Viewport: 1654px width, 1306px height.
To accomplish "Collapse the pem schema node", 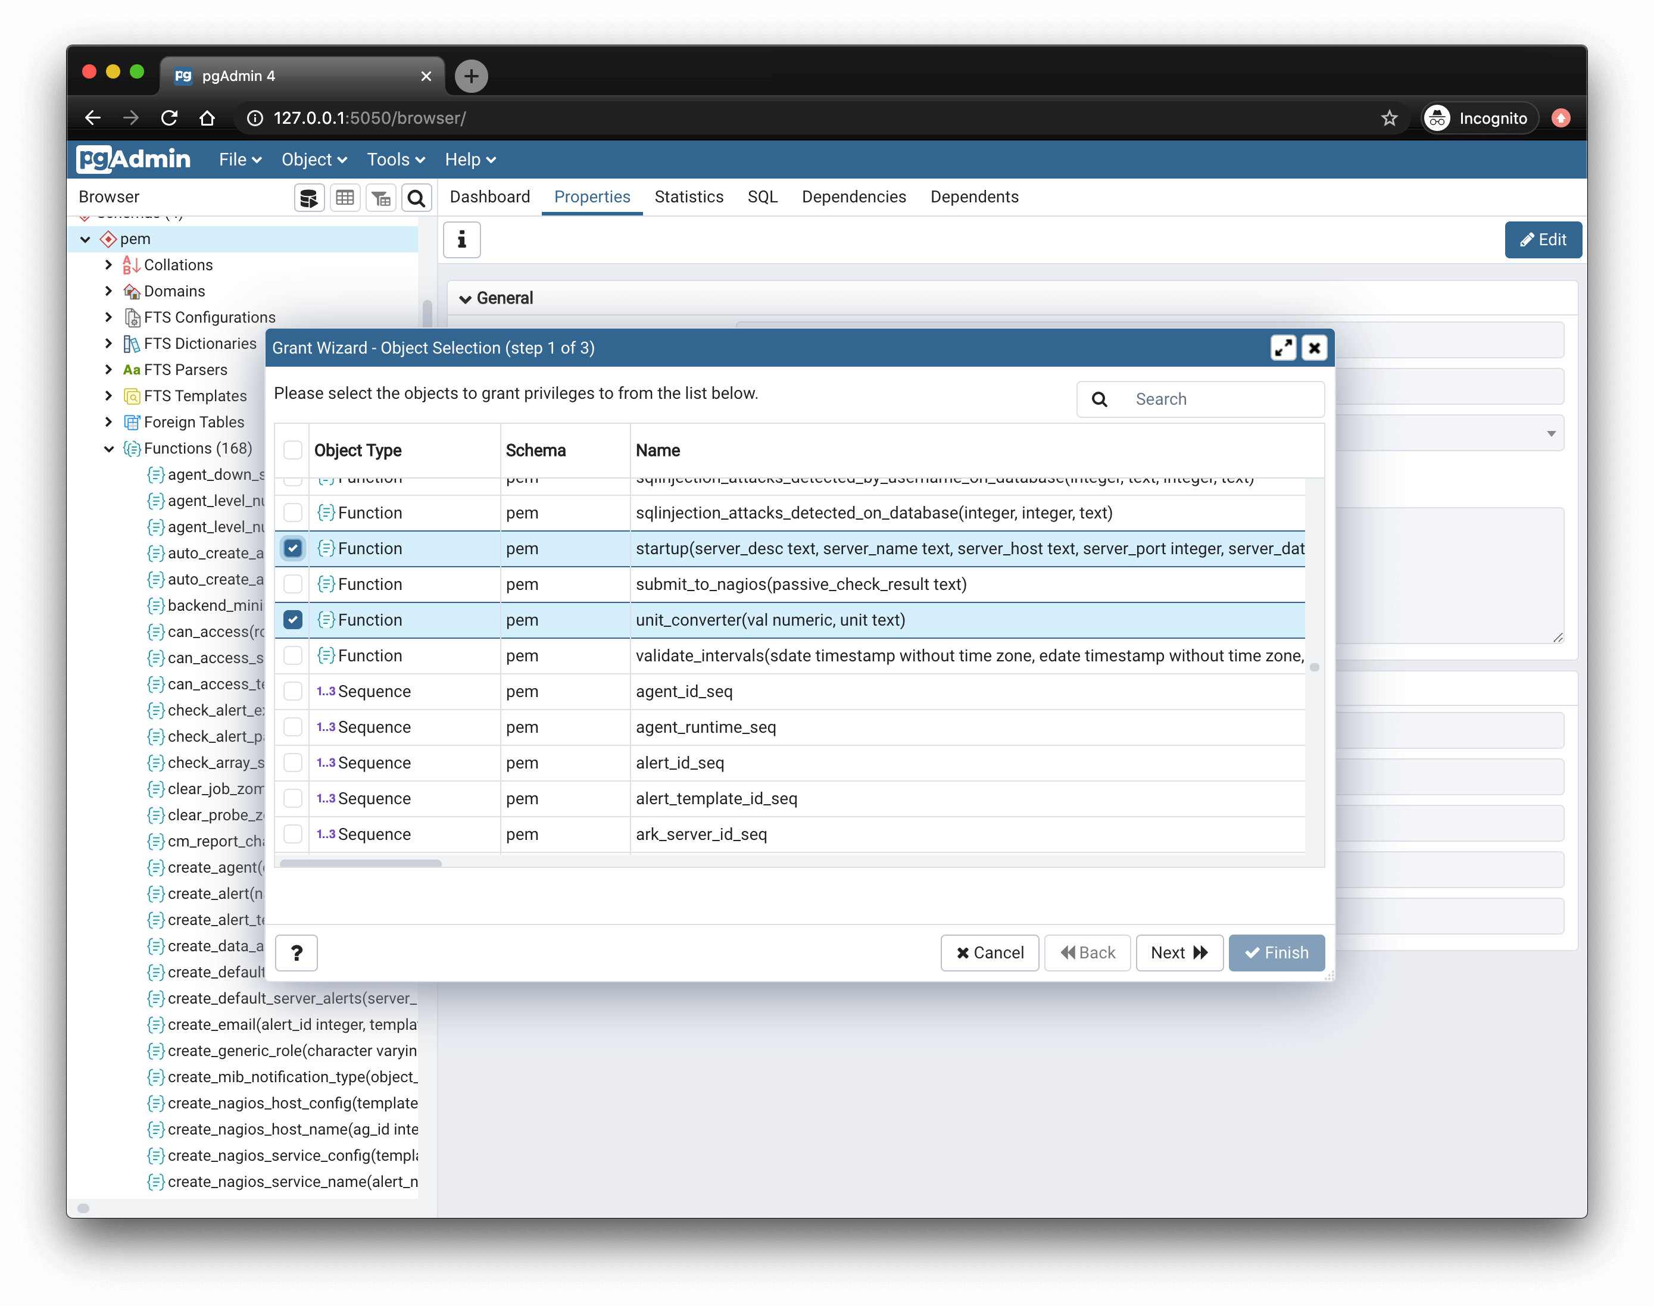I will click(86, 239).
